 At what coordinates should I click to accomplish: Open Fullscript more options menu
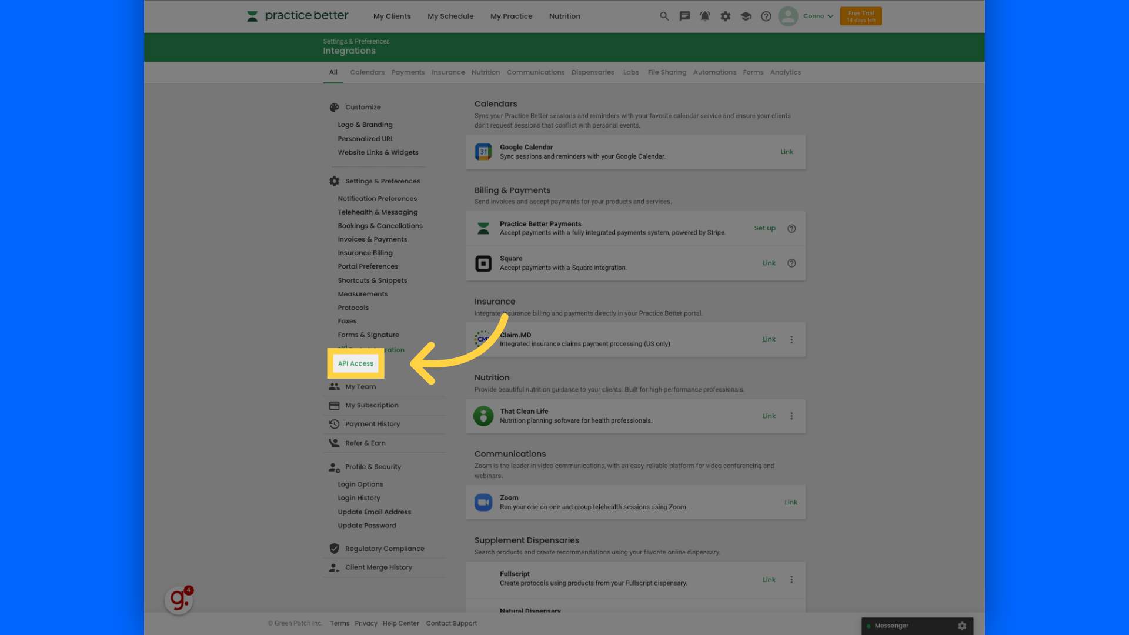pos(791,580)
